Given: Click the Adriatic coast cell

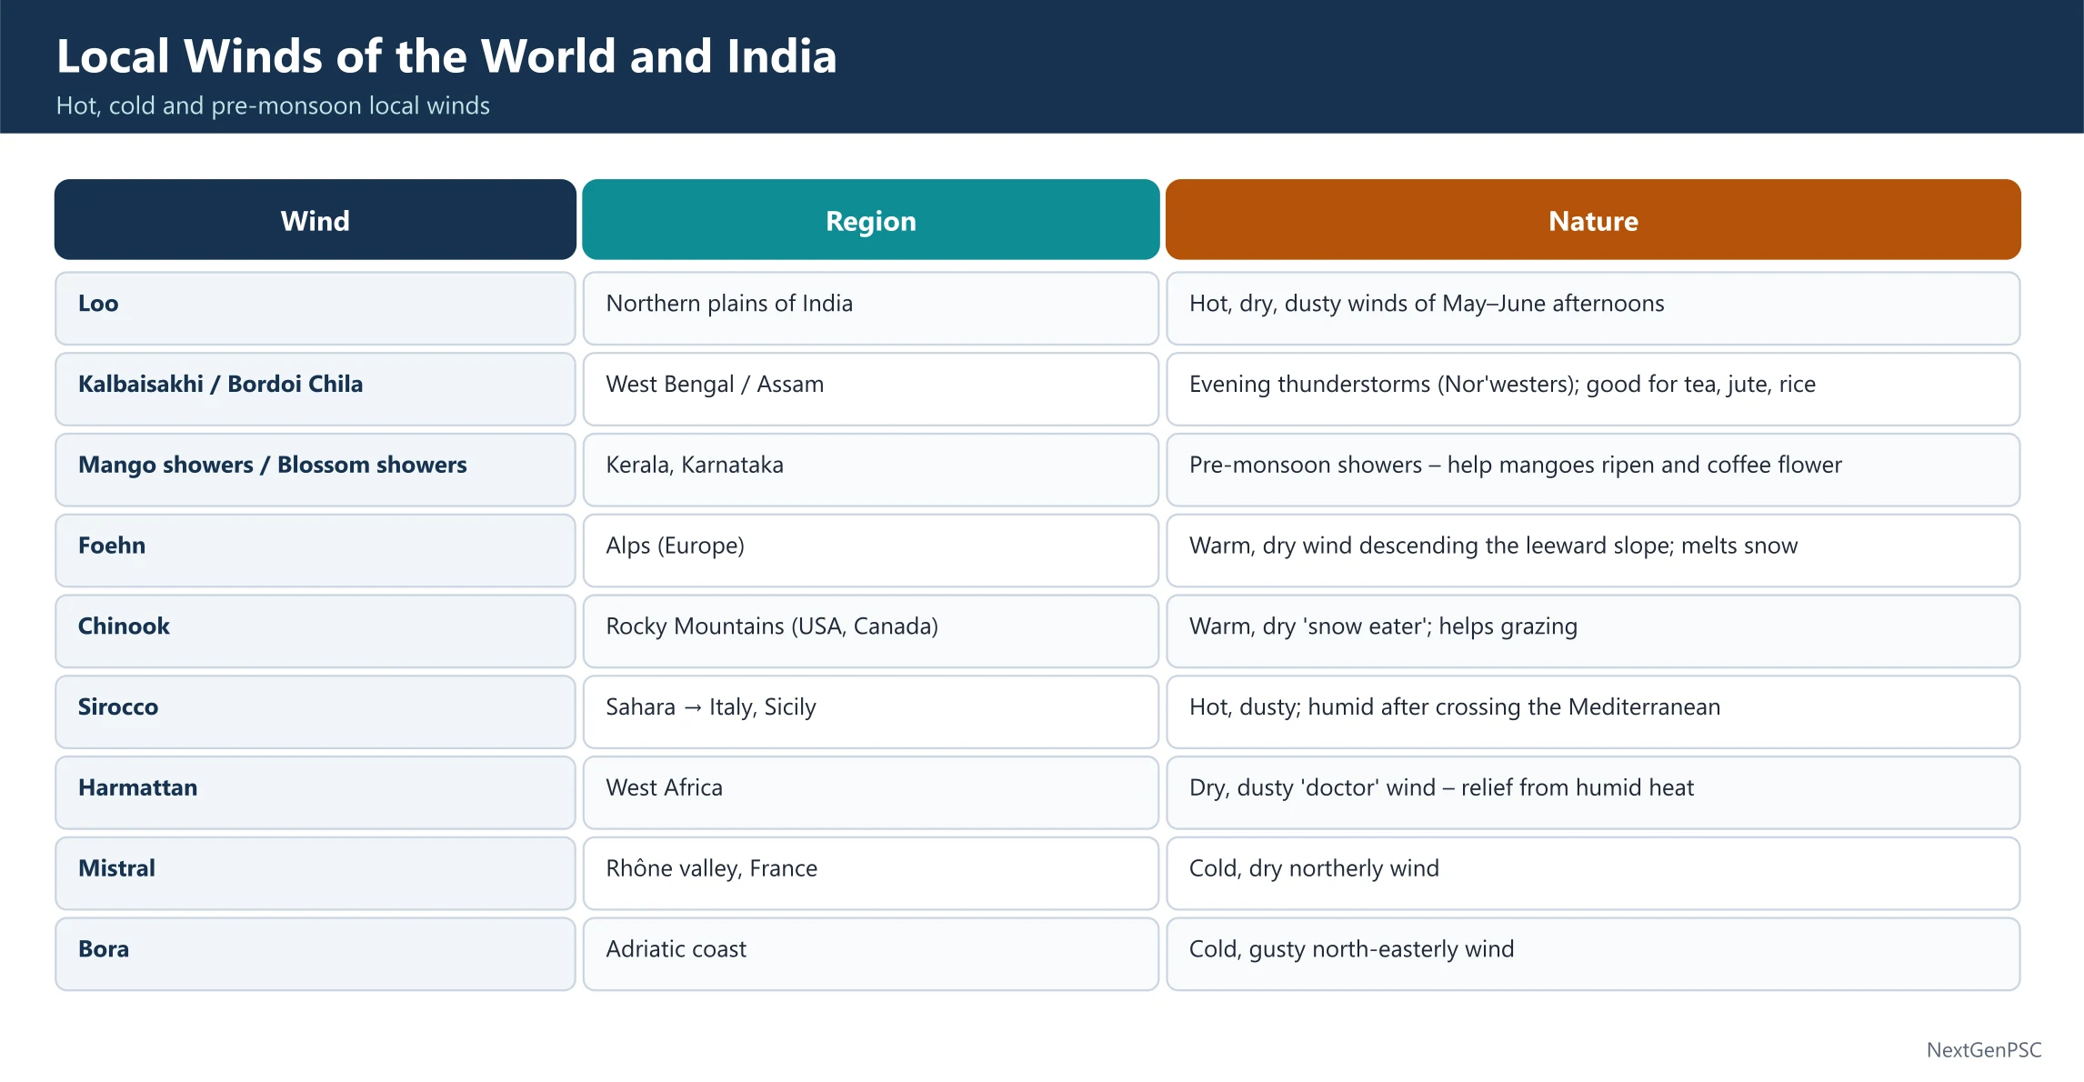Looking at the screenshot, I should tap(871, 954).
